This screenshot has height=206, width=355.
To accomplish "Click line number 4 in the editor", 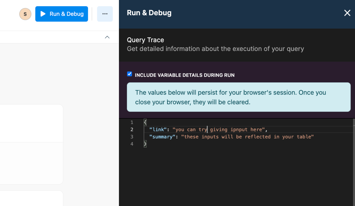I will click(x=132, y=144).
